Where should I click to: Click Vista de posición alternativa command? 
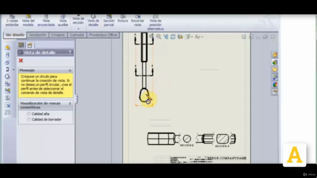(x=155, y=23)
